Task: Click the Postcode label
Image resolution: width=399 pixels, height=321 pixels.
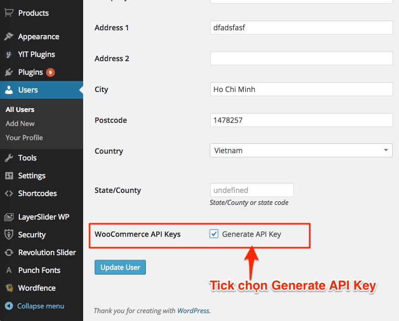Action: click(x=111, y=120)
